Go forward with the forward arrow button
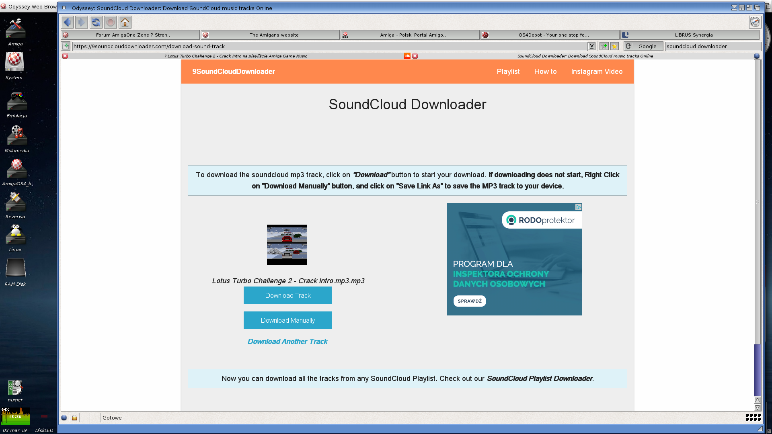Viewport: 772px width, 434px height. coord(82,22)
